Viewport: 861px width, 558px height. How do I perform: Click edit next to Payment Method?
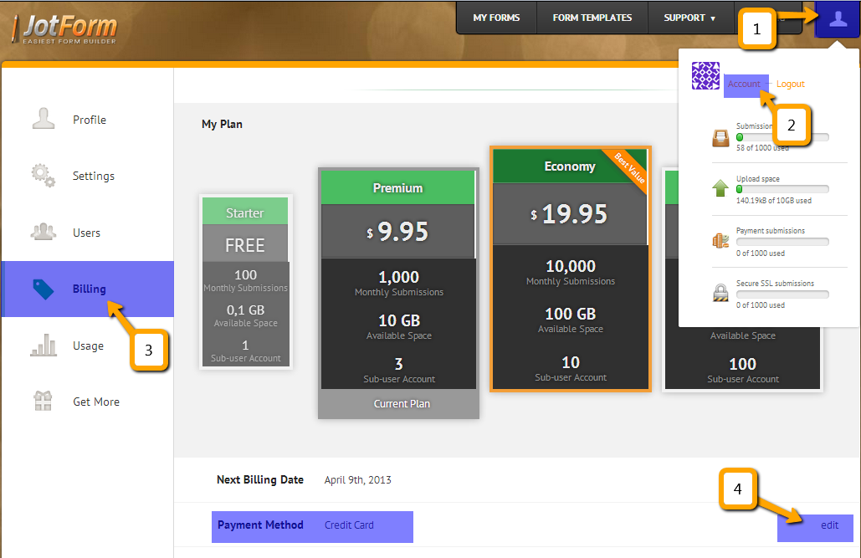tap(828, 525)
